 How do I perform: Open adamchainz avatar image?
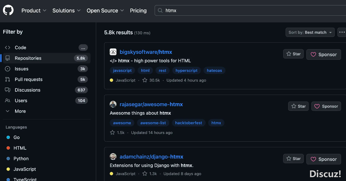pyautogui.click(x=113, y=156)
